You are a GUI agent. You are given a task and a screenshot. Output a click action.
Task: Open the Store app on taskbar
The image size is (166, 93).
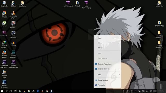(33, 91)
